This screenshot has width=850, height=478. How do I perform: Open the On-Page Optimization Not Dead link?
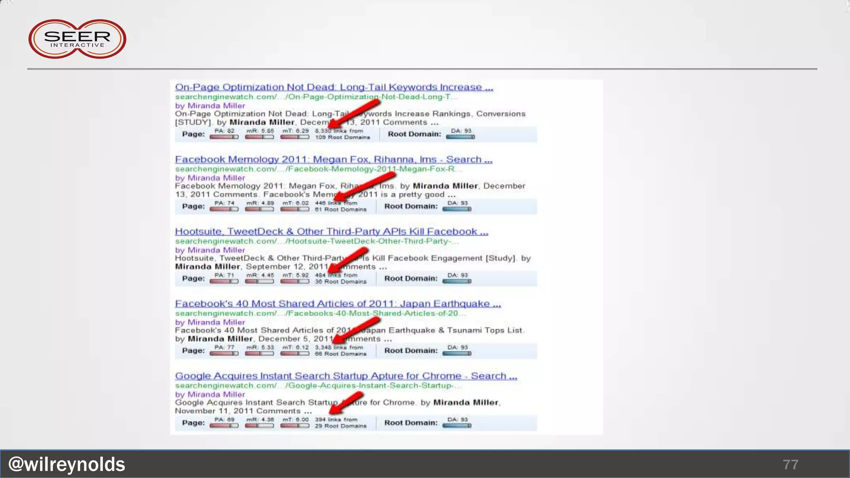click(334, 87)
